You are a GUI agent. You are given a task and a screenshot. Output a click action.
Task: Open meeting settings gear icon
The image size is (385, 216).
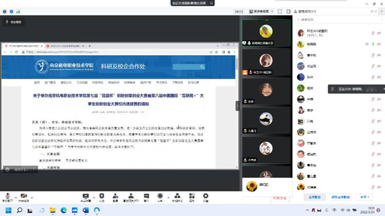pyautogui.click(x=206, y=197)
